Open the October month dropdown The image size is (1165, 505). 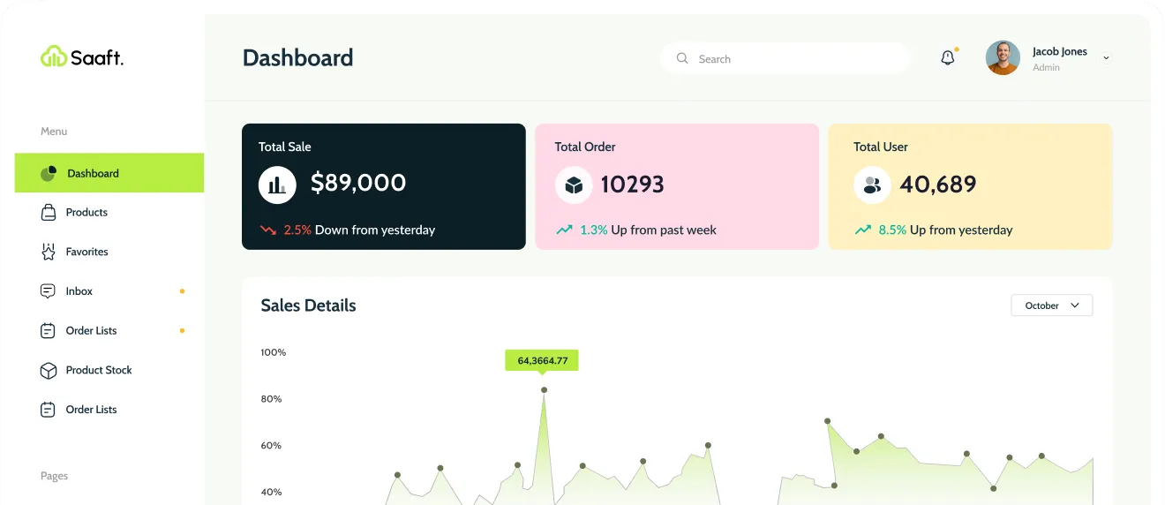[1052, 305]
